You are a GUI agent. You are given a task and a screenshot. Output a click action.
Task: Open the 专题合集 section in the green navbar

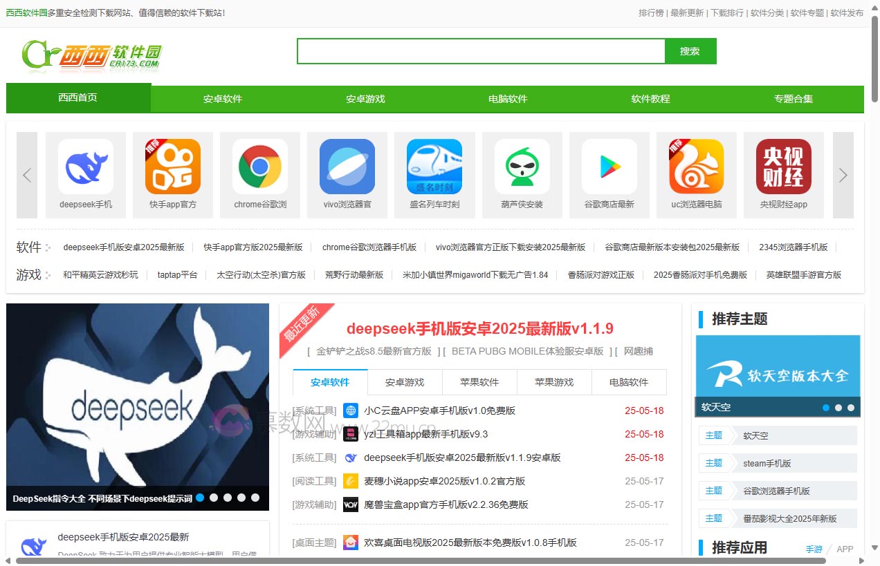click(793, 98)
